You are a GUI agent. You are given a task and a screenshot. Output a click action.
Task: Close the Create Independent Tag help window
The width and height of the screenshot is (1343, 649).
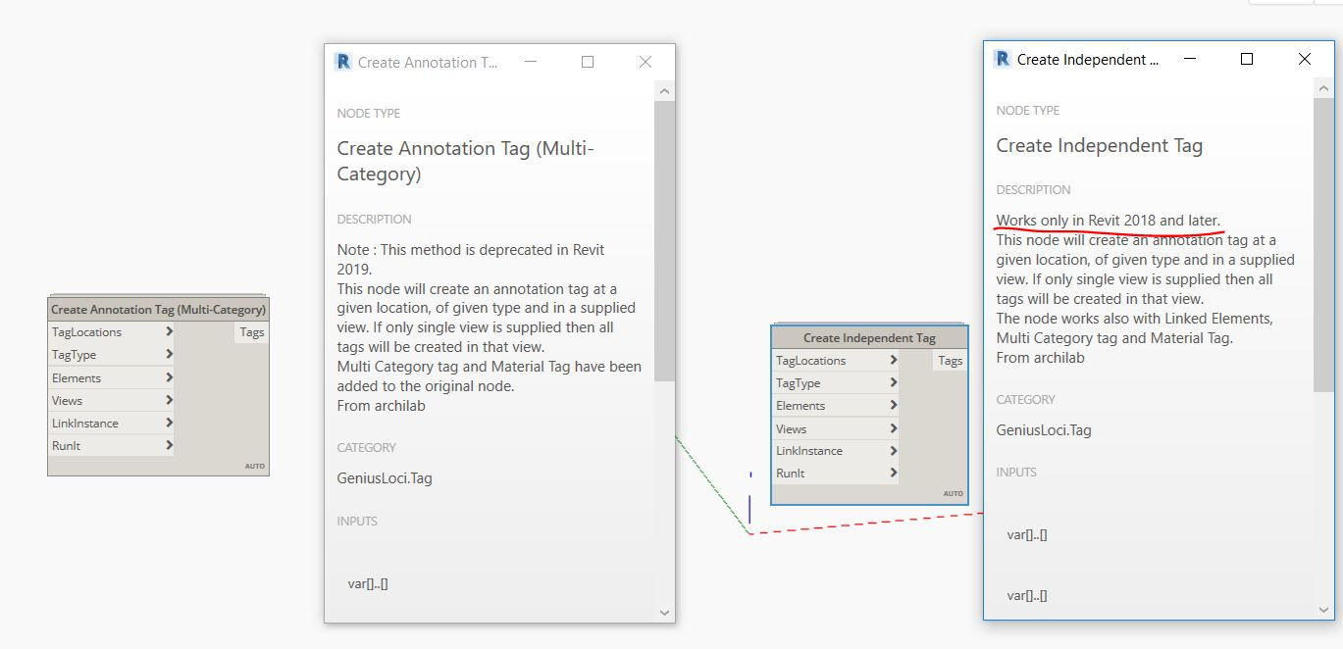coord(1304,59)
